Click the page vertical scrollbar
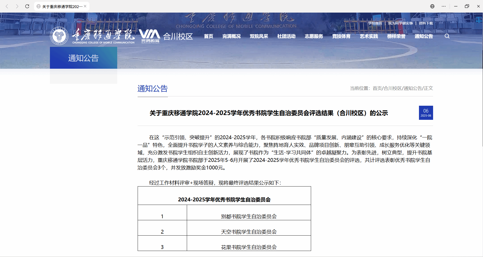Image resolution: width=483 pixels, height=257 pixels. tap(482, 98)
